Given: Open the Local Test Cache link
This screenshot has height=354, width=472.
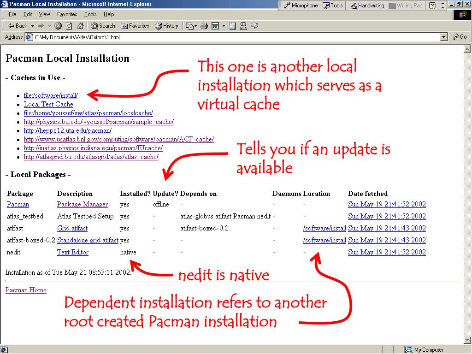Looking at the screenshot, I should (48, 104).
